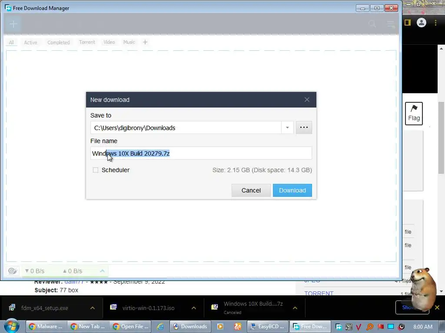The width and height of the screenshot is (445, 333).
Task: Toggle snail mode icon in status bar
Action: click(12, 271)
